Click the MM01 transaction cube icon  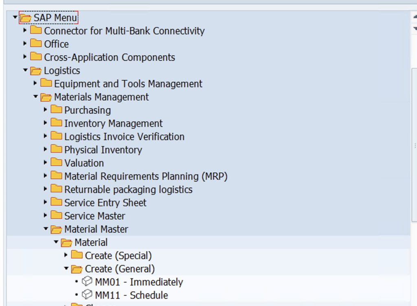point(87,281)
